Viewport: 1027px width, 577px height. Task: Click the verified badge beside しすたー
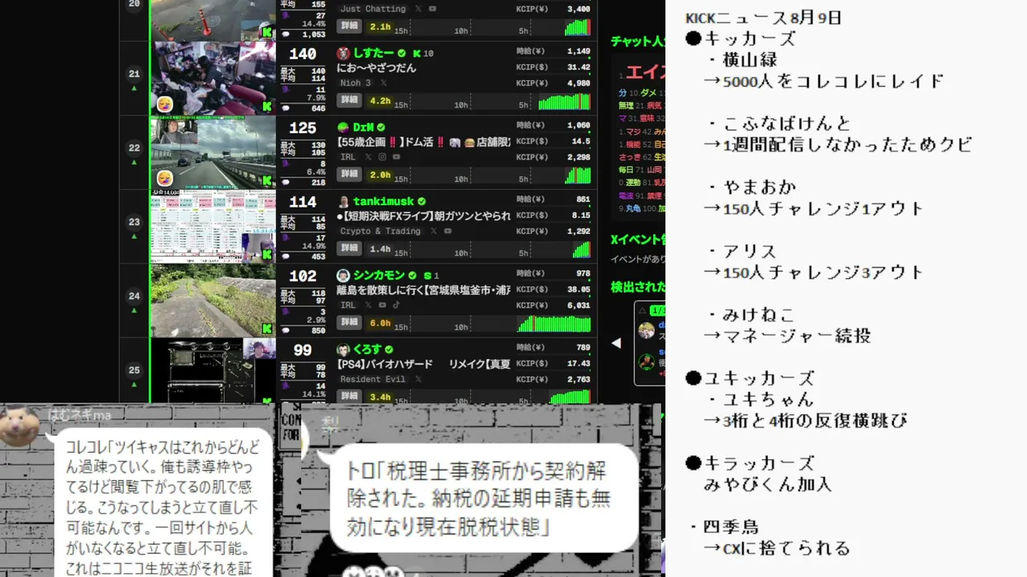click(x=402, y=53)
